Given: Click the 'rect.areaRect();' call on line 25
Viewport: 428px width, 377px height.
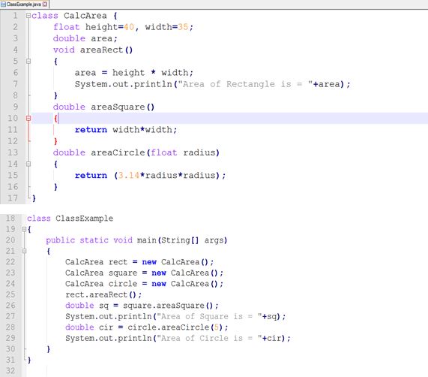Looking at the screenshot, I should pyautogui.click(x=103, y=294).
